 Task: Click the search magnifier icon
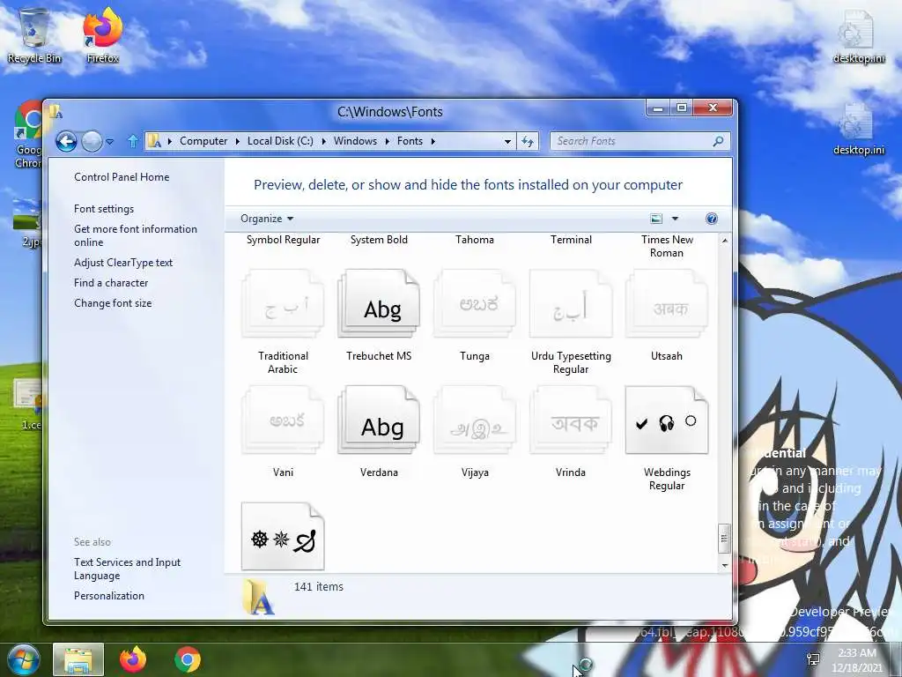tap(718, 141)
